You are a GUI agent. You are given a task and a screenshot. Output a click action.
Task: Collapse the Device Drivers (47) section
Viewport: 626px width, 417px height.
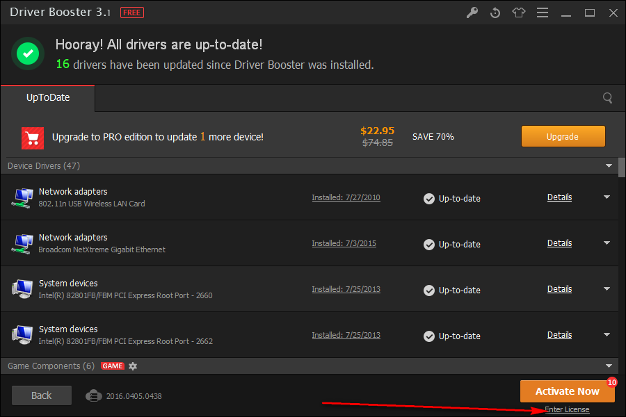tap(609, 165)
